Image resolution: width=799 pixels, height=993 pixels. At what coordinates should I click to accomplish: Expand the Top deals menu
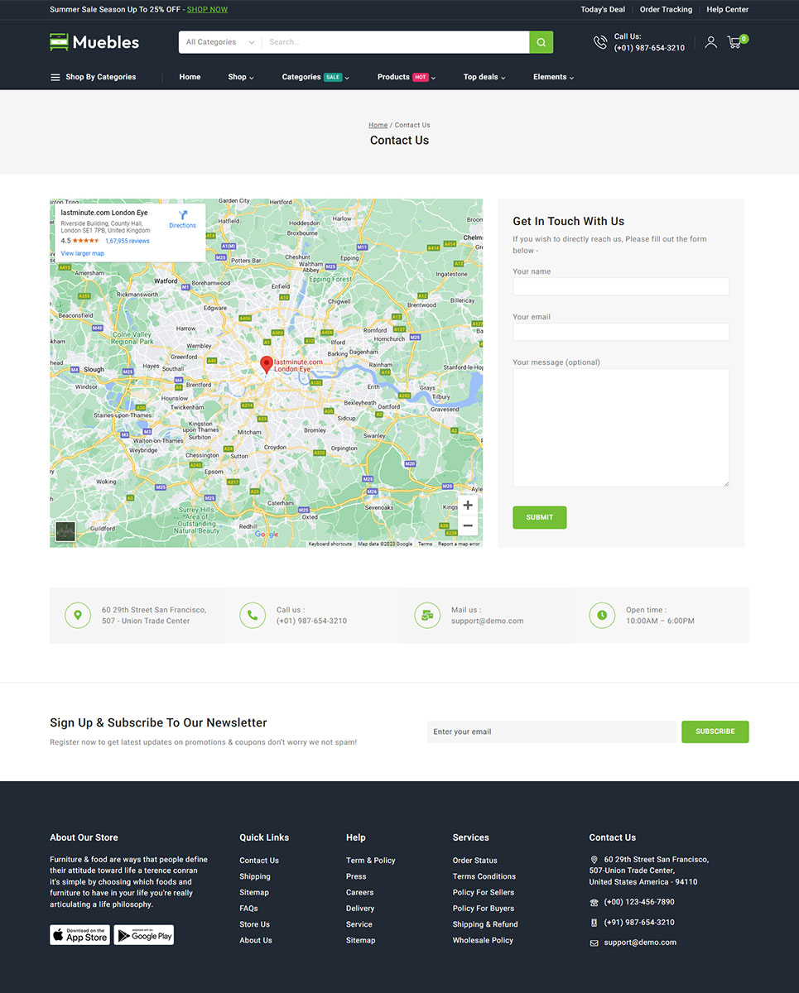(x=484, y=77)
